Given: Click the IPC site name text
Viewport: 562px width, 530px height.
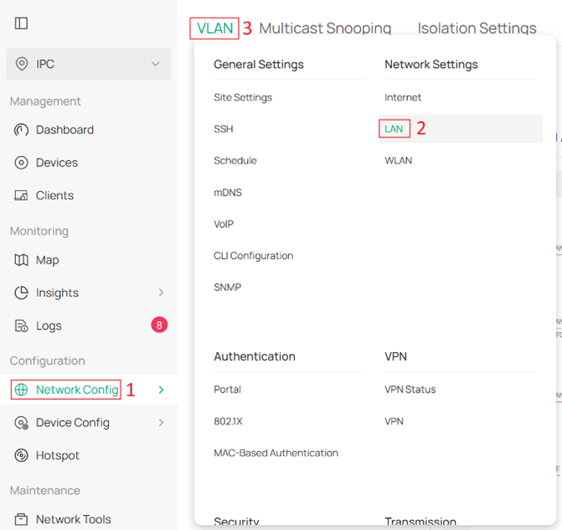Looking at the screenshot, I should [x=45, y=64].
